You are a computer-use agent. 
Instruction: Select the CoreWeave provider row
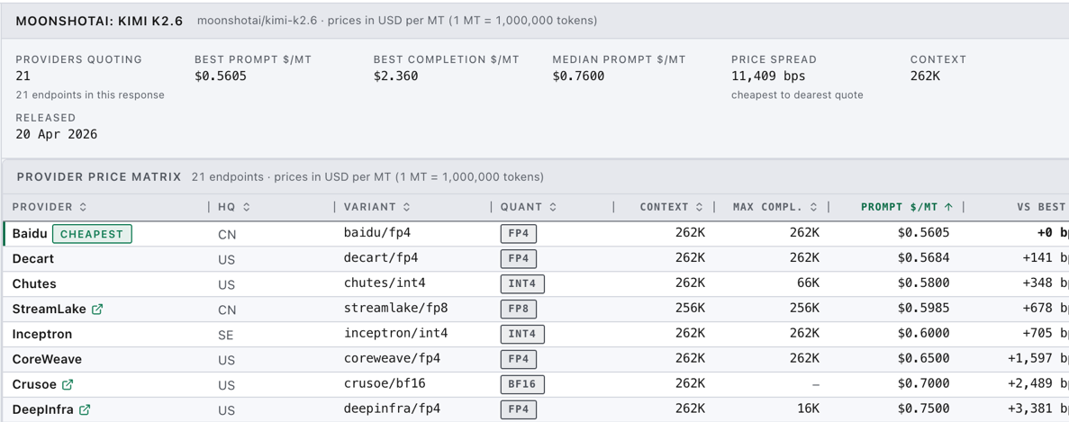coord(535,359)
